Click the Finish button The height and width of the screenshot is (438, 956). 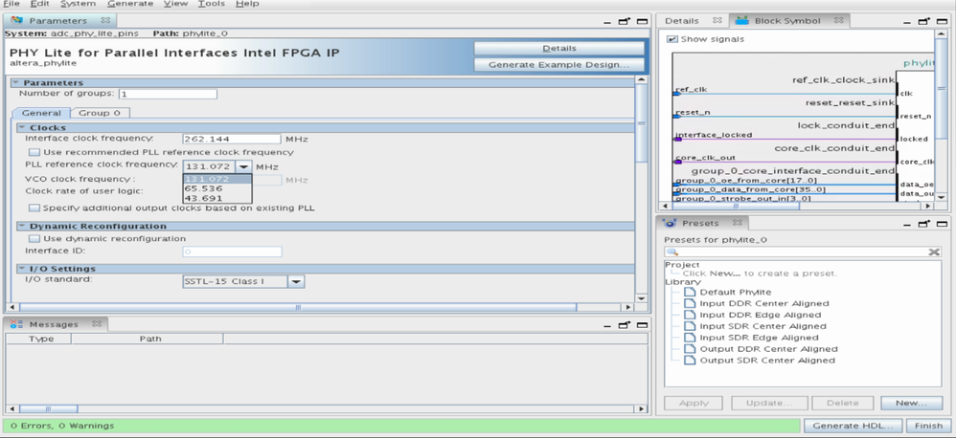[928, 426]
